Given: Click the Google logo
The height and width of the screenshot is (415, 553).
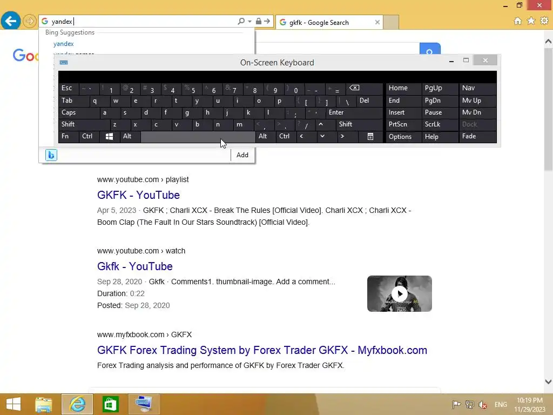Looking at the screenshot, I should (25, 56).
